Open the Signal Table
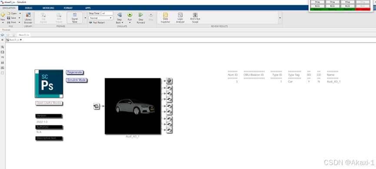The height and width of the screenshot is (169, 376). pyautogui.click(x=75, y=18)
